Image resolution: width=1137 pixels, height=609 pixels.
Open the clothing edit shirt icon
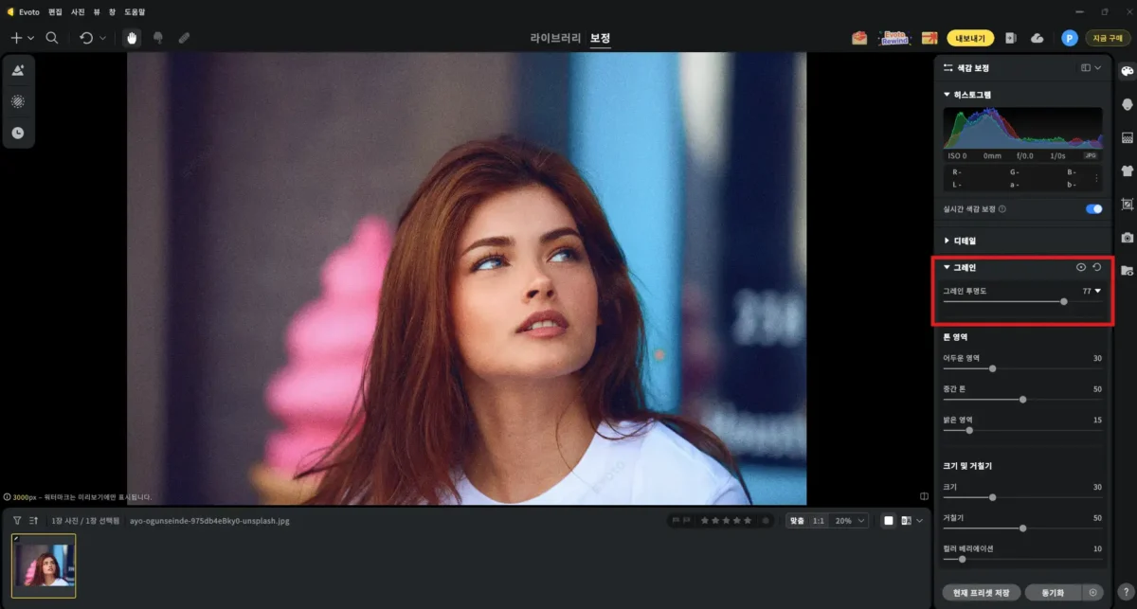tap(1127, 171)
